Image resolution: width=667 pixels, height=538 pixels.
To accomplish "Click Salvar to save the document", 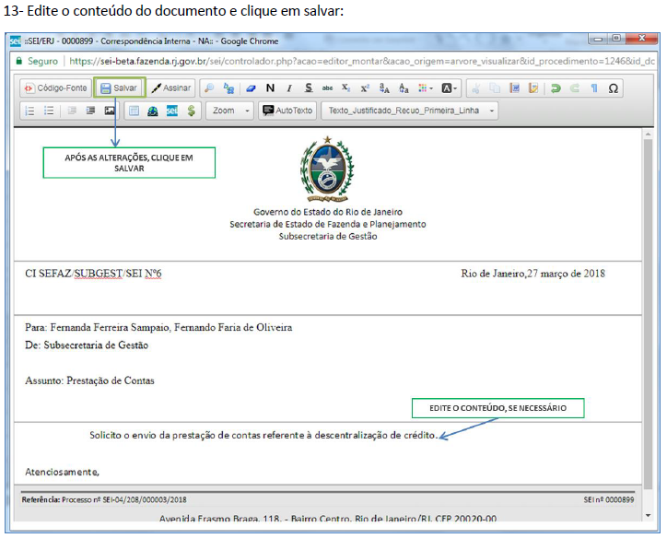I will 119,88.
